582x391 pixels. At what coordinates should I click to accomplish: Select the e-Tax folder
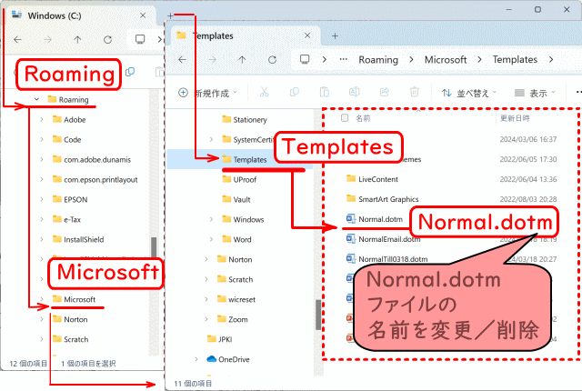coord(66,219)
